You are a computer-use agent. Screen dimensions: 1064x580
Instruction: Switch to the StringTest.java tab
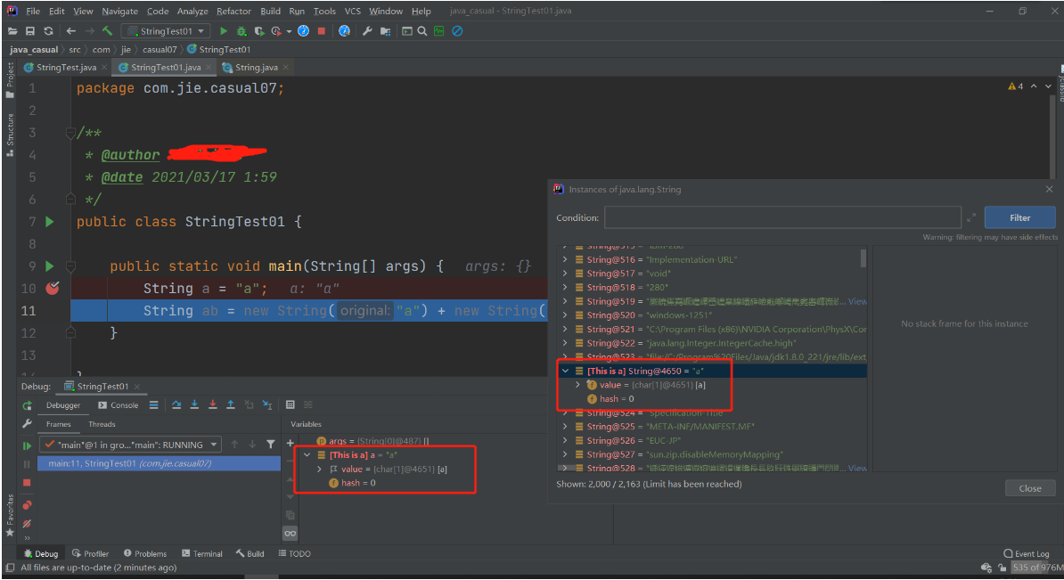click(66, 67)
